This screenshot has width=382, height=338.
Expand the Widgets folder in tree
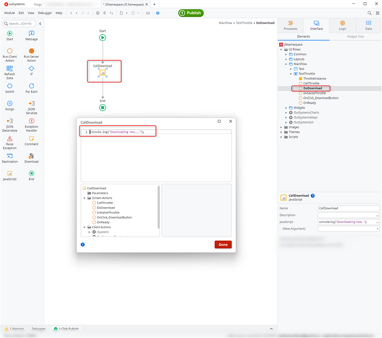pos(286,108)
